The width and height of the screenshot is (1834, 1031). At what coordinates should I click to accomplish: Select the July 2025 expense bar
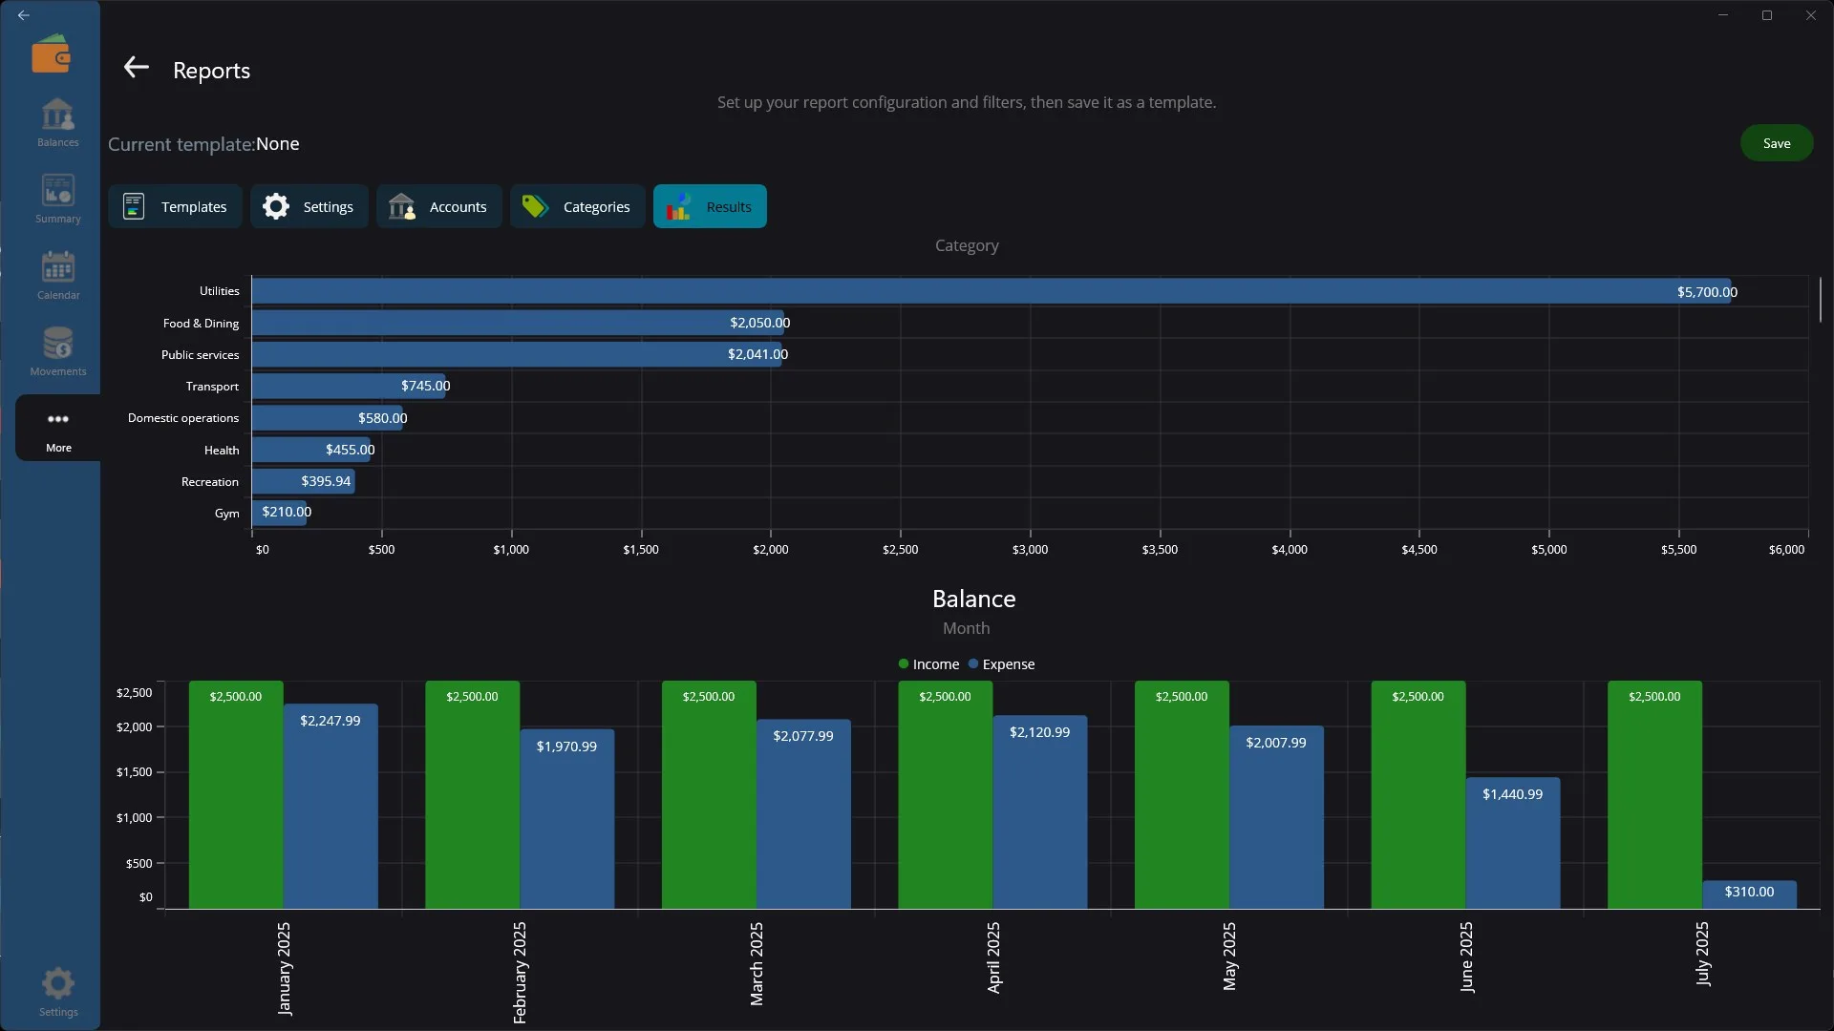tap(1749, 894)
